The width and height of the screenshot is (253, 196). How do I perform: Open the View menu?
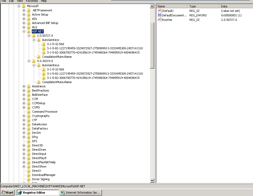(x=20, y=1)
